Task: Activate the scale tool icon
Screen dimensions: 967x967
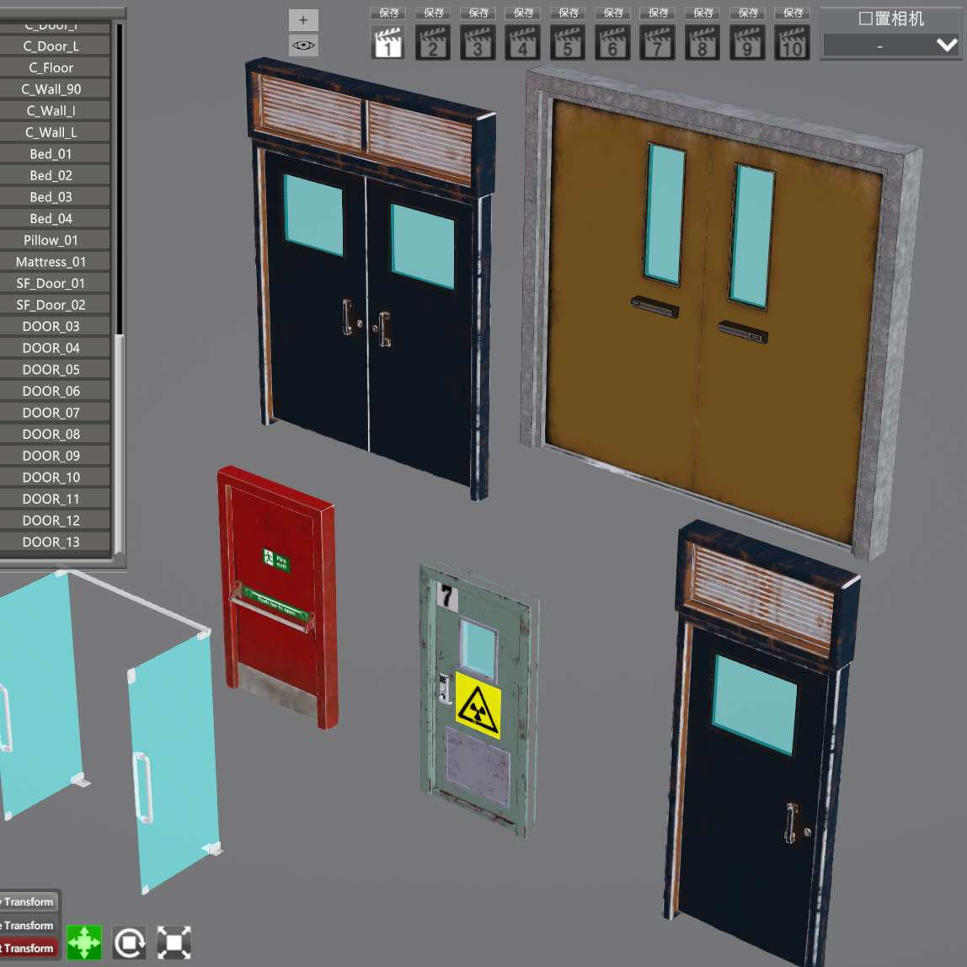Action: 174,943
